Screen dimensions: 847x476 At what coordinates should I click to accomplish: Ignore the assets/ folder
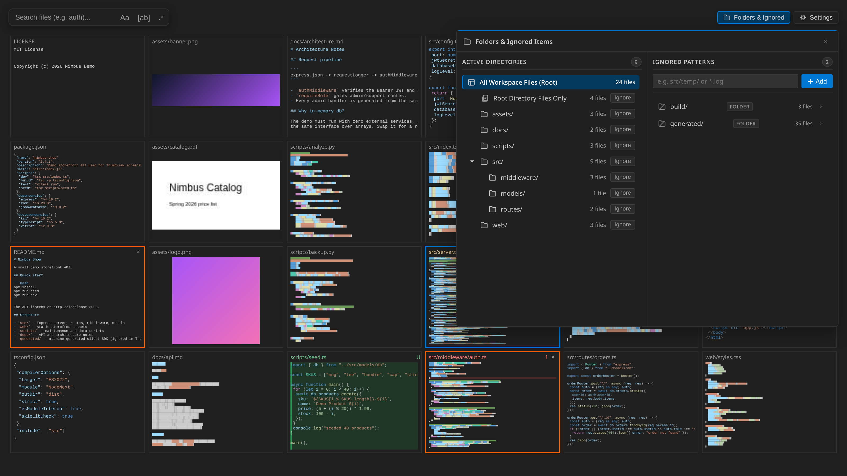pos(623,114)
